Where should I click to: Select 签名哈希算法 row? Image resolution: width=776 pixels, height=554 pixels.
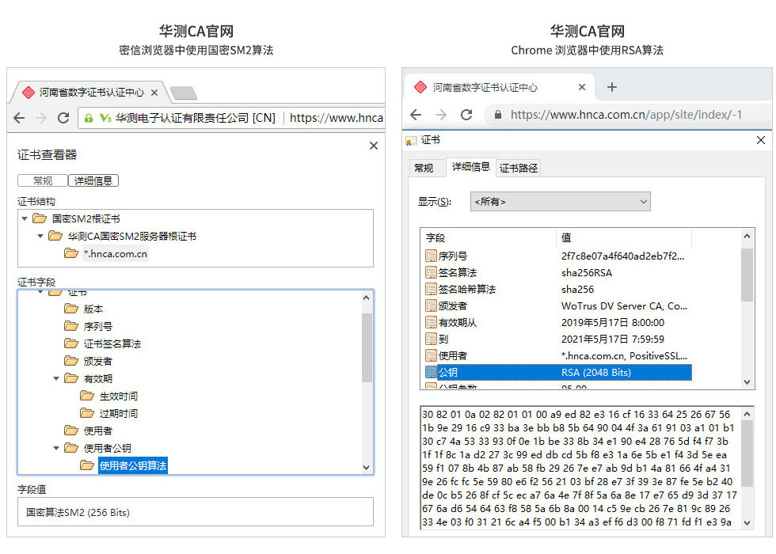point(557,290)
